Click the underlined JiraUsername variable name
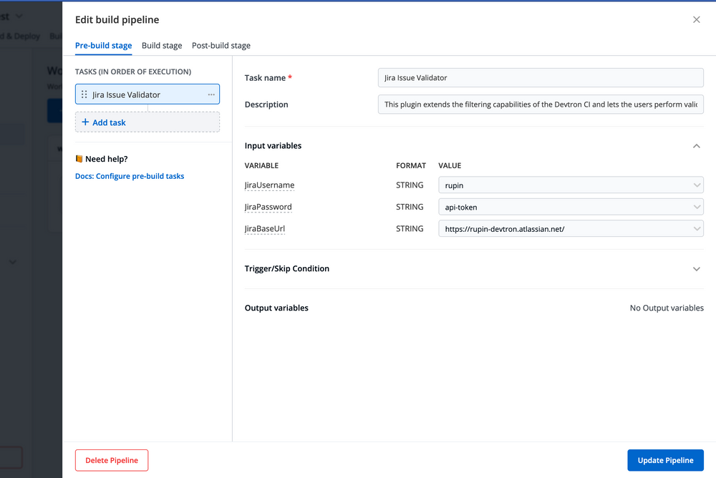716x478 pixels. pyautogui.click(x=269, y=185)
